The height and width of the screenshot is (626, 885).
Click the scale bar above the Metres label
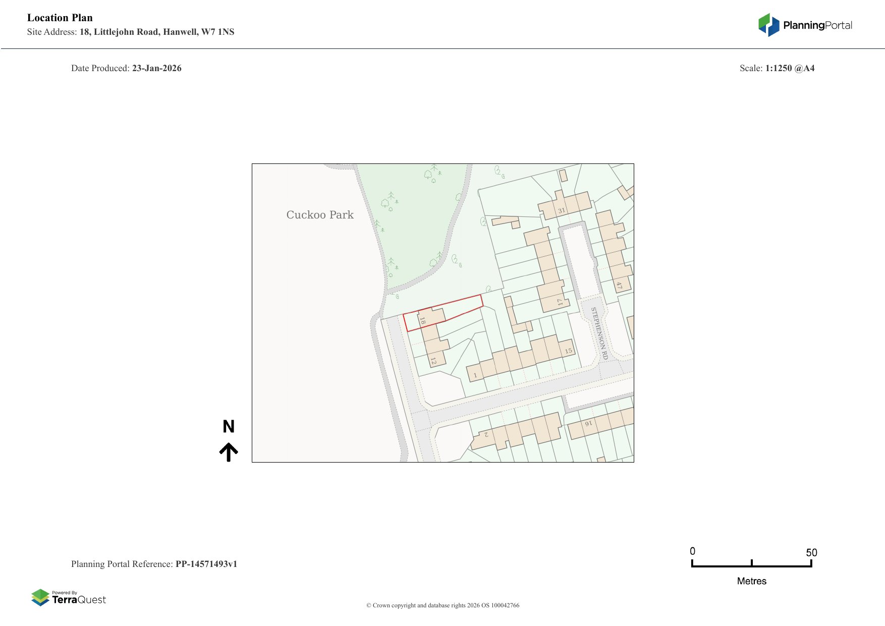(x=751, y=564)
